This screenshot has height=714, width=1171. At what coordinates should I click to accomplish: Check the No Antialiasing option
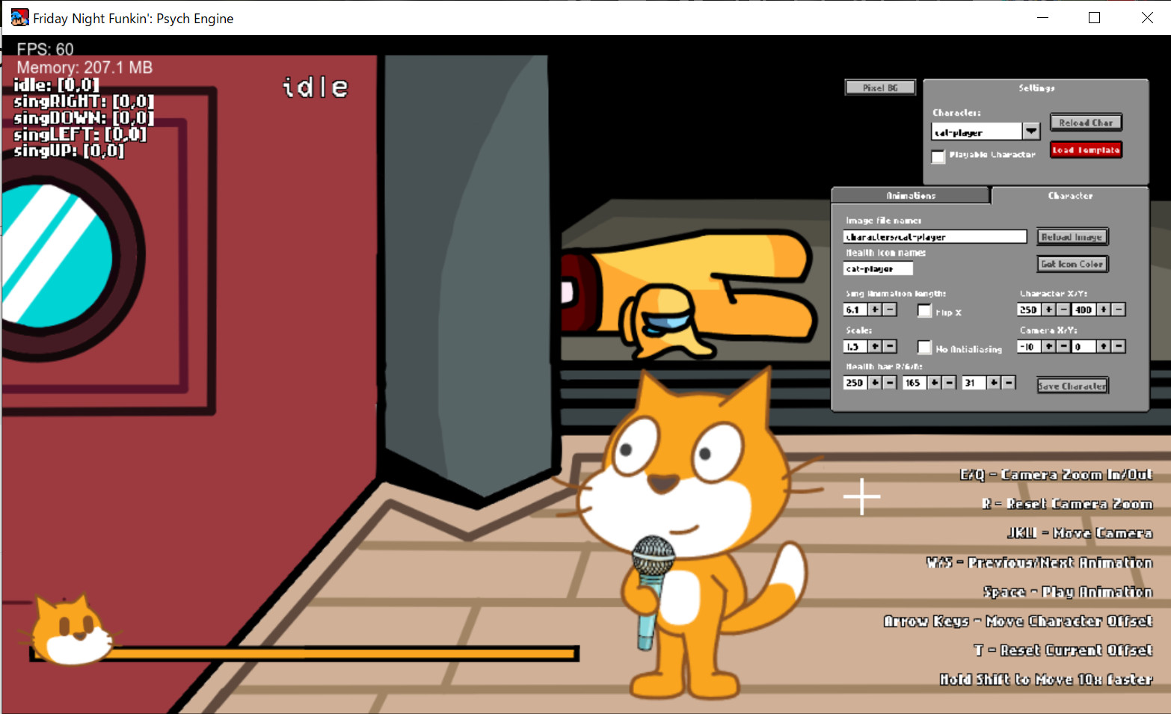pos(925,348)
